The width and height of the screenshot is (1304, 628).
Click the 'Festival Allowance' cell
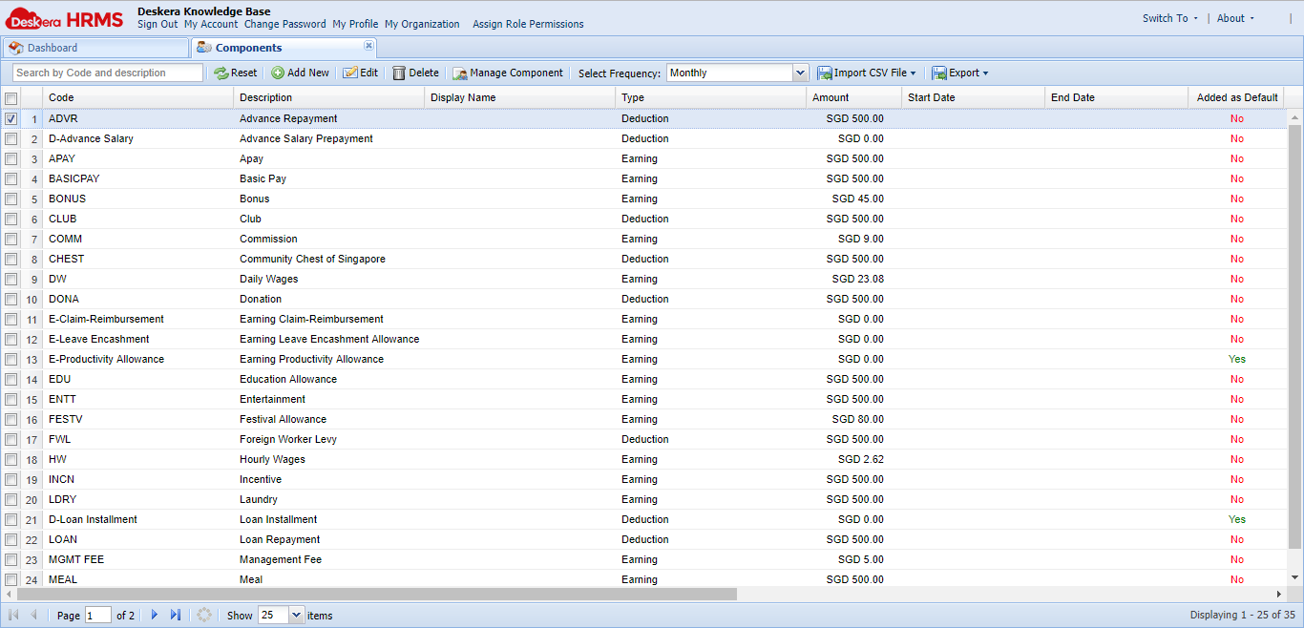(x=283, y=419)
